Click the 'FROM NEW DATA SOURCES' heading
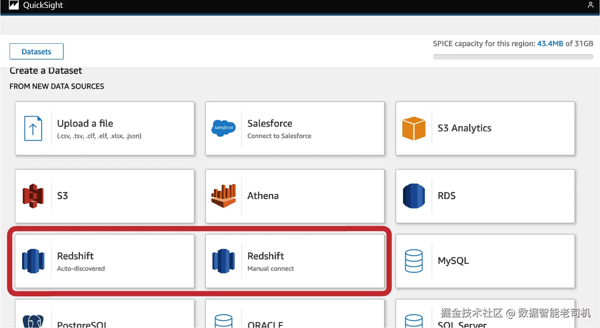 pos(57,87)
